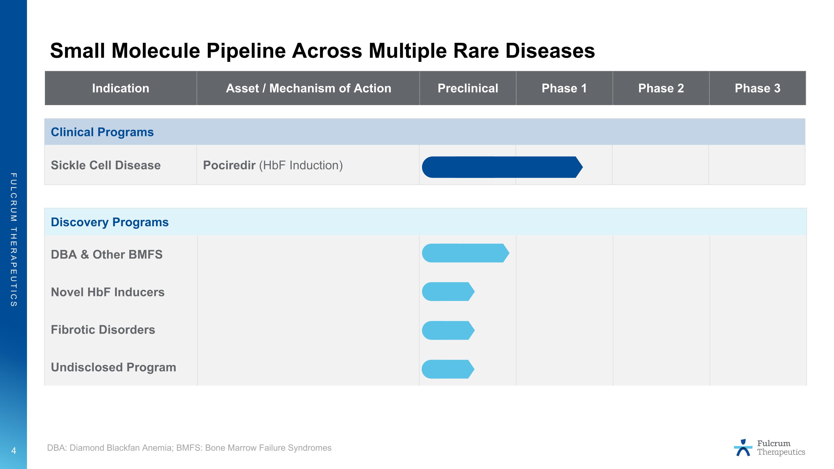Click the vertical FULCRUM THERAPEUTICS sidebar text
The width and height of the screenshot is (834, 469).
coord(14,240)
